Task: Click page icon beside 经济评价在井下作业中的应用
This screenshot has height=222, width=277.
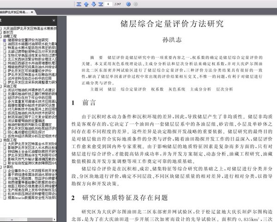Action: pyautogui.click(x=5, y=98)
